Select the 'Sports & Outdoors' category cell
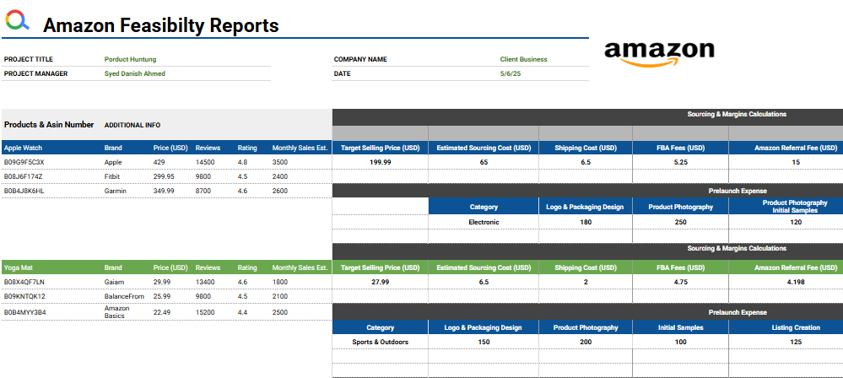Viewport: 843px width, 378px height. (x=380, y=342)
